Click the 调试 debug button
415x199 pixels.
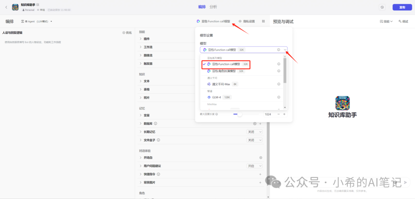click(403, 22)
